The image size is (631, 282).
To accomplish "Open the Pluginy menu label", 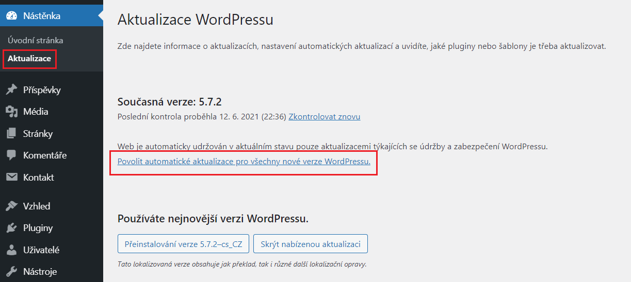I will coord(38,228).
